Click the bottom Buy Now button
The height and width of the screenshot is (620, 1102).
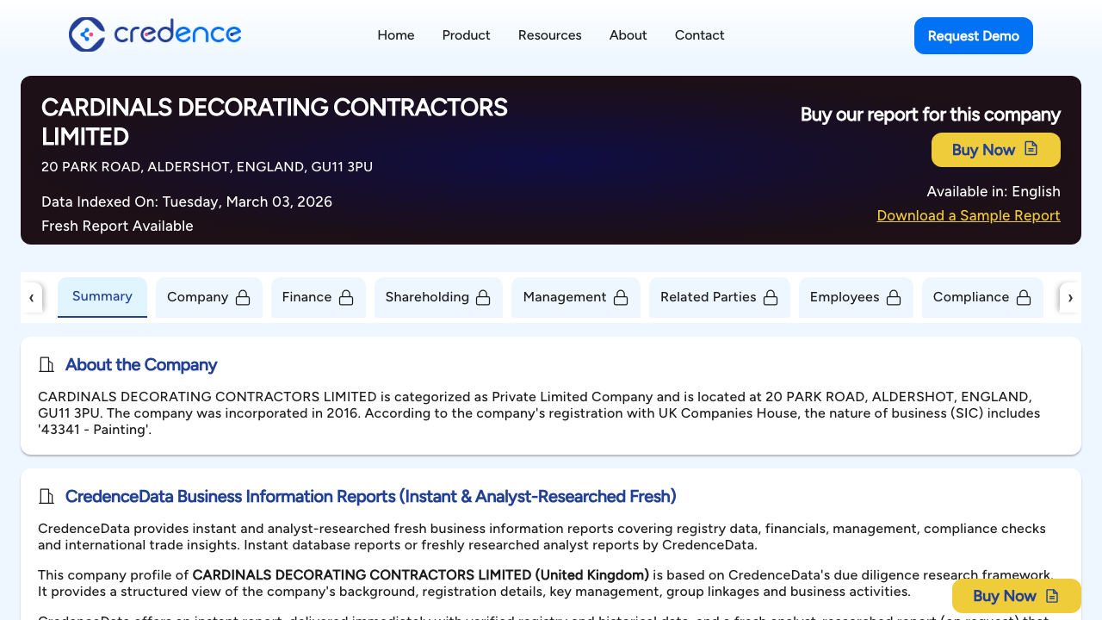pyautogui.click(x=1016, y=596)
